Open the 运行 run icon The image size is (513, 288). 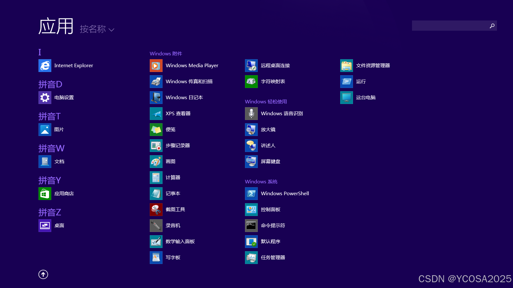point(347,82)
